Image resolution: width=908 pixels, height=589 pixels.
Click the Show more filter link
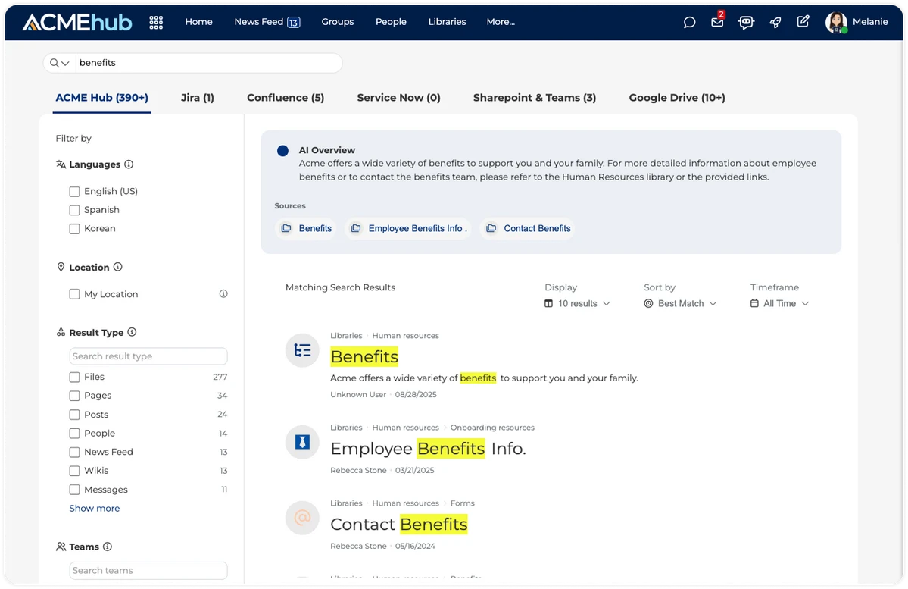click(94, 508)
